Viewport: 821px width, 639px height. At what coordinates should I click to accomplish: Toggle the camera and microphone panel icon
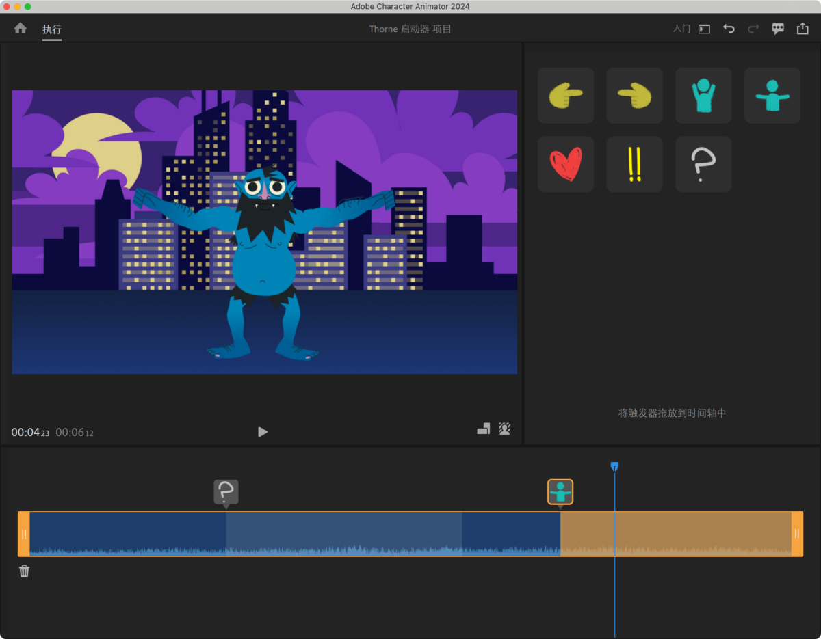tap(484, 429)
